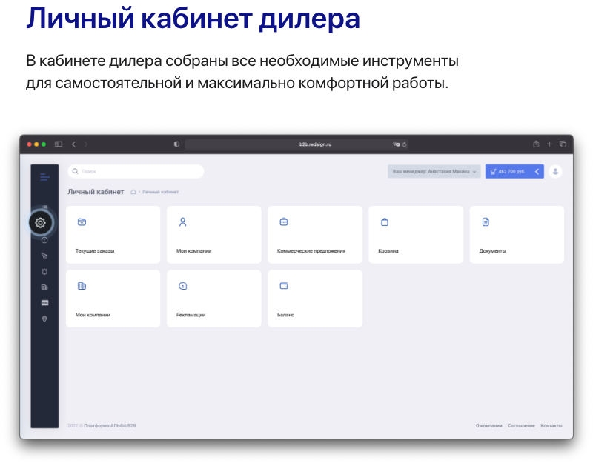Click the VISA payment icon in the sidebar
Image resolution: width=593 pixels, height=466 pixels.
(44, 303)
